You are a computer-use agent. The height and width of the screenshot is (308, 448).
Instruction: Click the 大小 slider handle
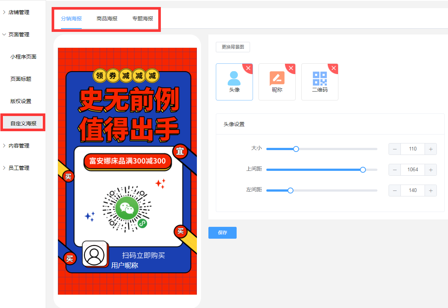coord(296,149)
